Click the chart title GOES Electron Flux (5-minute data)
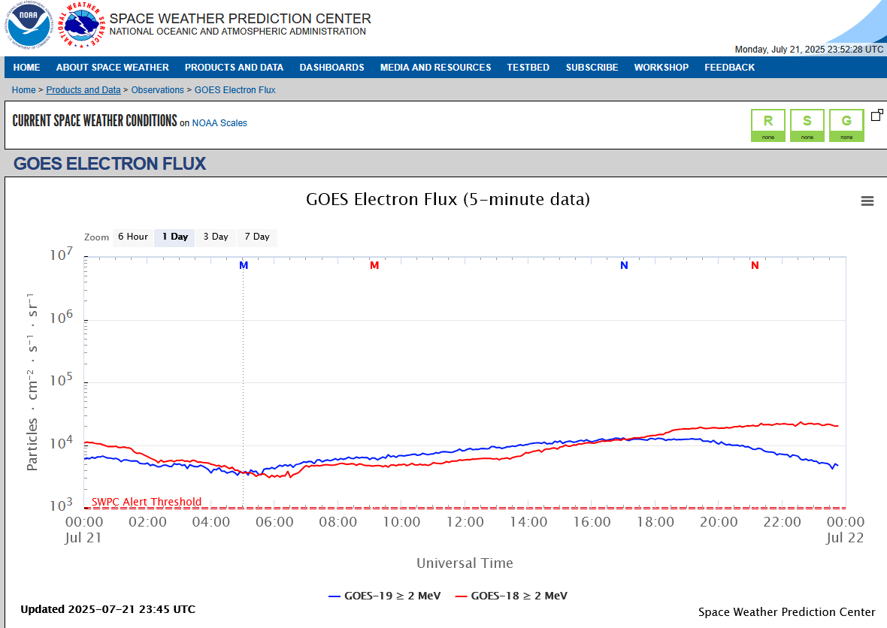Image resolution: width=887 pixels, height=628 pixels. tap(448, 199)
